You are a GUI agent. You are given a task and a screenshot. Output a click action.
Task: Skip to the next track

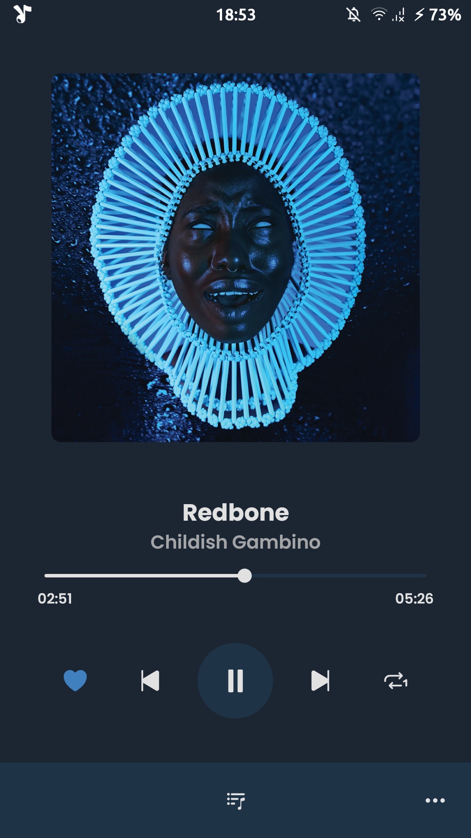(320, 680)
